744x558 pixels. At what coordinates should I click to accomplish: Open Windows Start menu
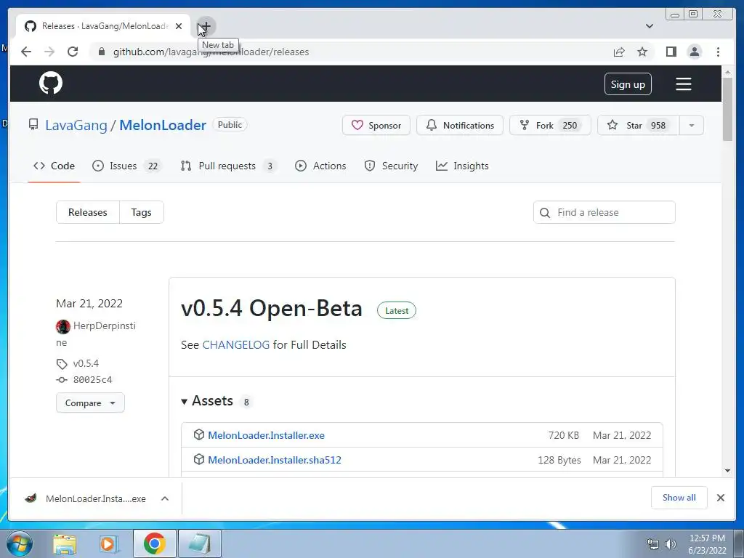click(x=19, y=543)
